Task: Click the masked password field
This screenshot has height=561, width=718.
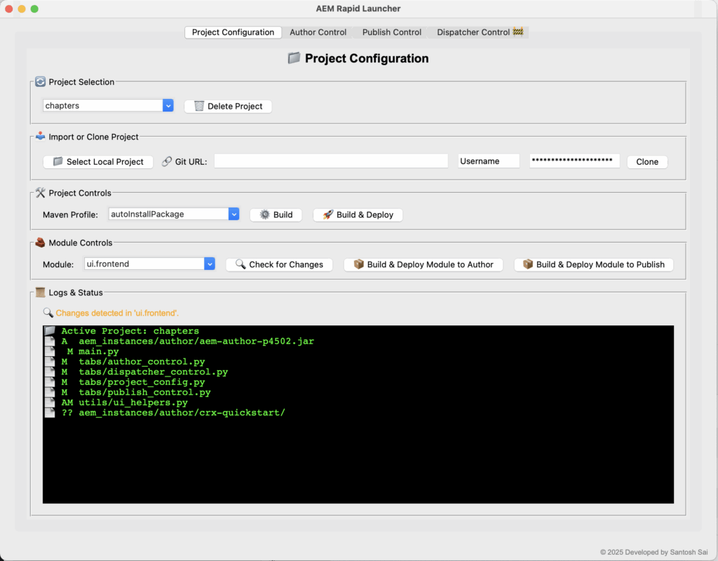Action: click(574, 161)
